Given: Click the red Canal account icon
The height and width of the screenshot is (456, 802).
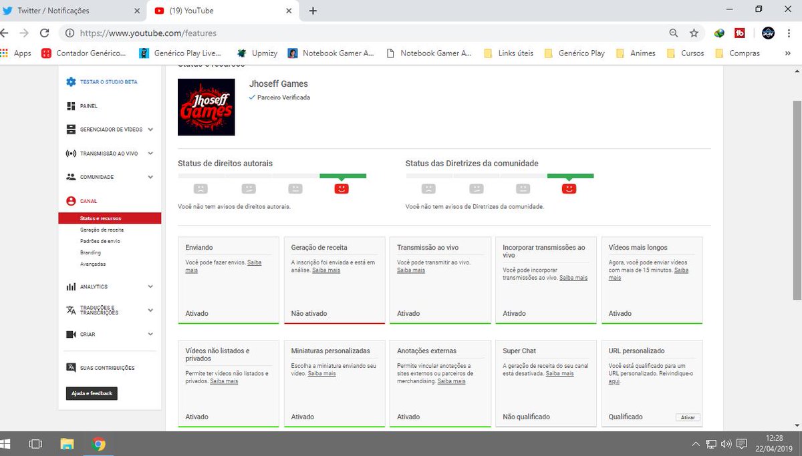Looking at the screenshot, I should coord(71,201).
